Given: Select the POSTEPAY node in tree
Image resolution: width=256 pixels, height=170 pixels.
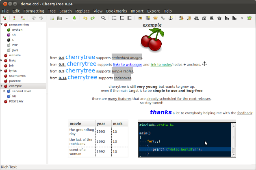Looking at the screenshot, I should click(16, 102).
